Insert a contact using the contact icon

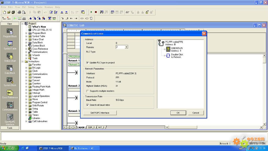coord(82,18)
